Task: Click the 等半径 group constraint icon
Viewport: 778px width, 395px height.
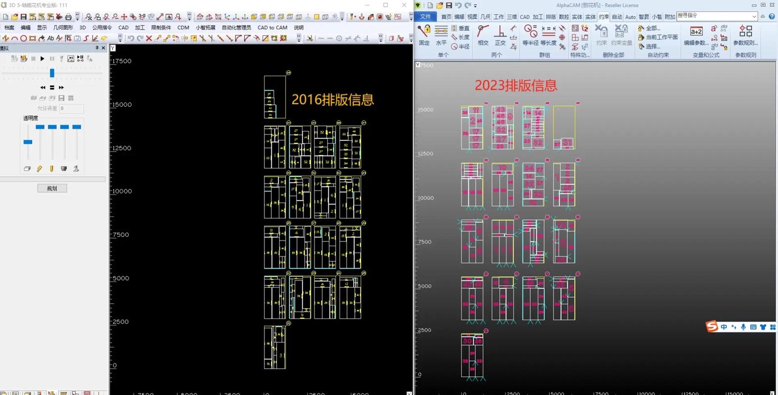Action: pos(530,35)
